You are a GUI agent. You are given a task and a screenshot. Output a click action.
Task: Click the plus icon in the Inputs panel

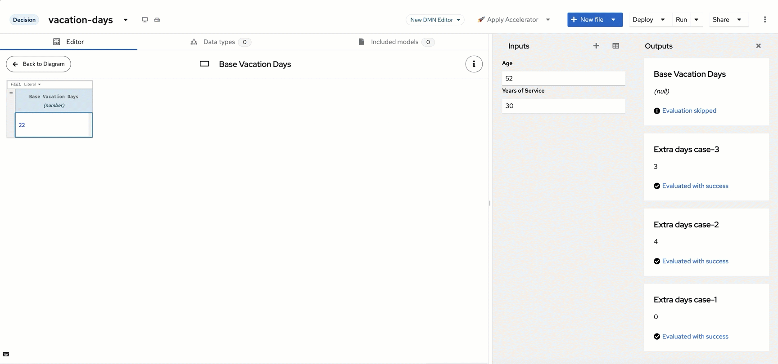pos(596,46)
